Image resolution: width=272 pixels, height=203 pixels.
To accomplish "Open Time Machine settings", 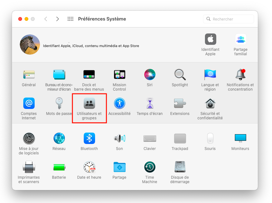I will [x=150, y=167].
